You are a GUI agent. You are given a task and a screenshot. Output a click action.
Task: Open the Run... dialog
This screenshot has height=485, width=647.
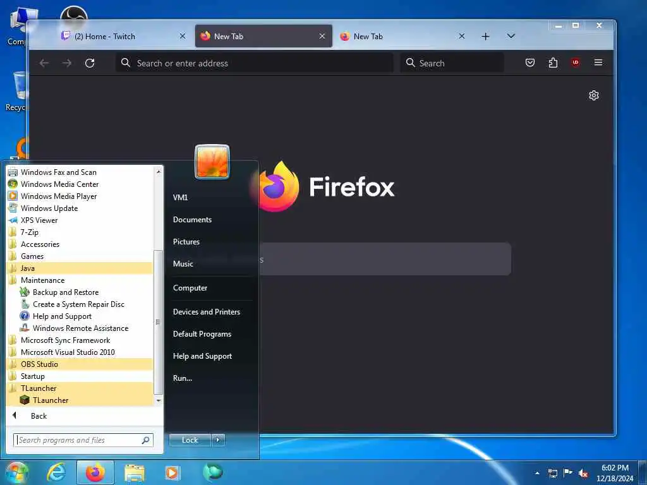(x=183, y=378)
